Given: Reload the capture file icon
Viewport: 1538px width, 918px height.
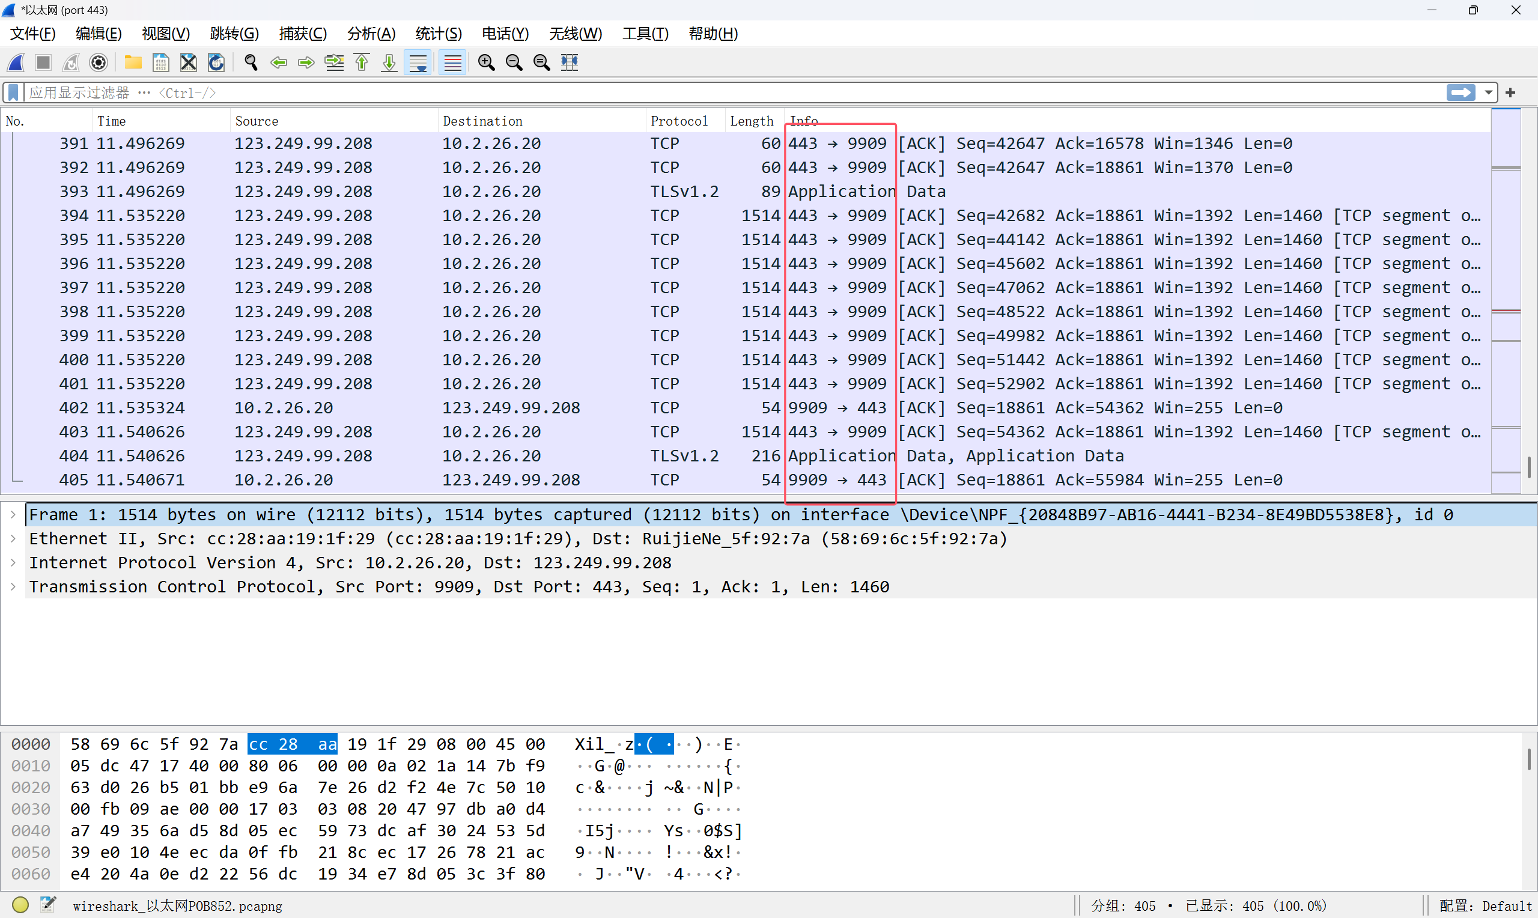Looking at the screenshot, I should coord(216,62).
